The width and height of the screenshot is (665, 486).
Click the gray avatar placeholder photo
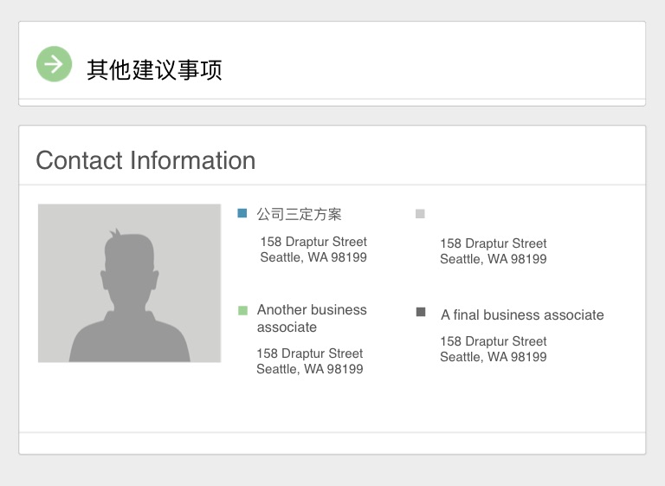[x=130, y=283]
